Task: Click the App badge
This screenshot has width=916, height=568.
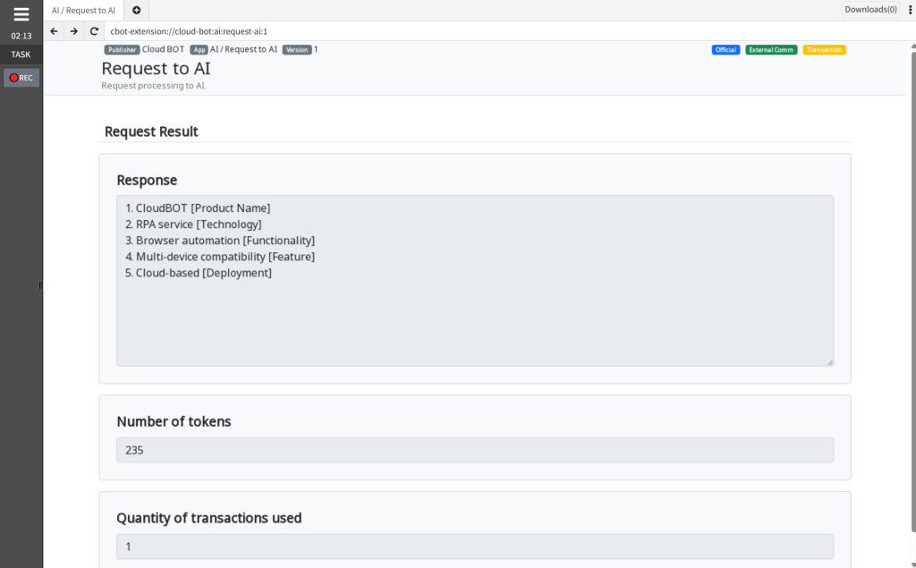Action: pyautogui.click(x=199, y=50)
